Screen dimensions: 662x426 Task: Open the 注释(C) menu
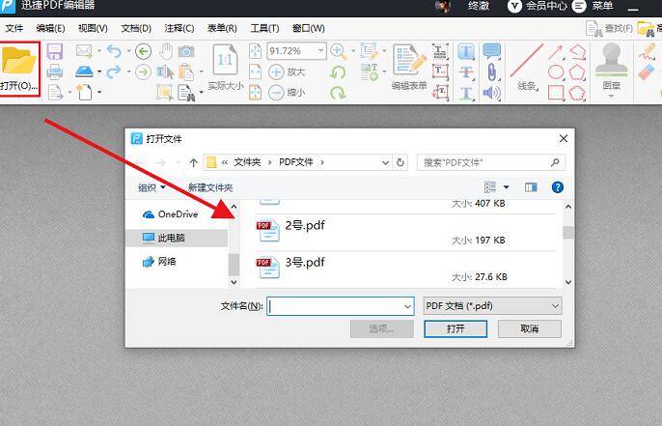(x=179, y=28)
